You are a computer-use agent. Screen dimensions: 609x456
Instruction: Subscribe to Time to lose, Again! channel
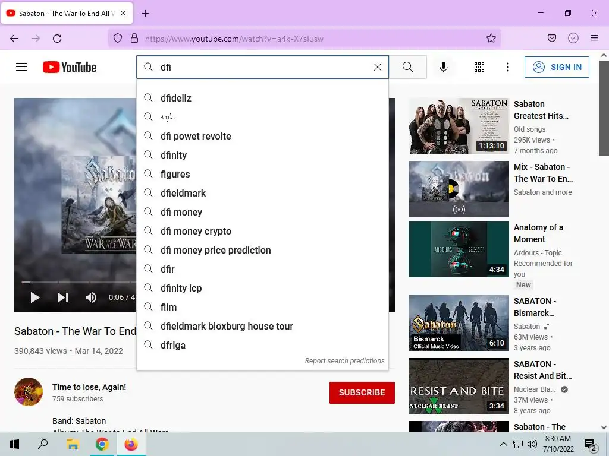(362, 392)
